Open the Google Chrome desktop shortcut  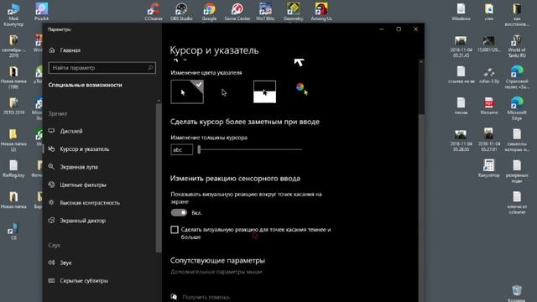(209, 12)
